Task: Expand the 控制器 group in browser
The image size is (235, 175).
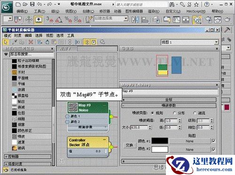Action: coord(28,156)
